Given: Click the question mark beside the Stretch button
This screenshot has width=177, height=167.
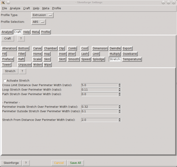Looking at the screenshot, I should [22, 71].
